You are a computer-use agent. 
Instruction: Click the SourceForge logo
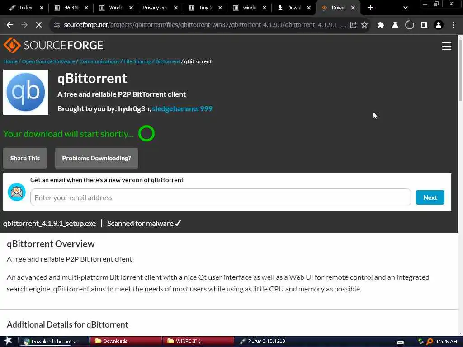[53, 45]
